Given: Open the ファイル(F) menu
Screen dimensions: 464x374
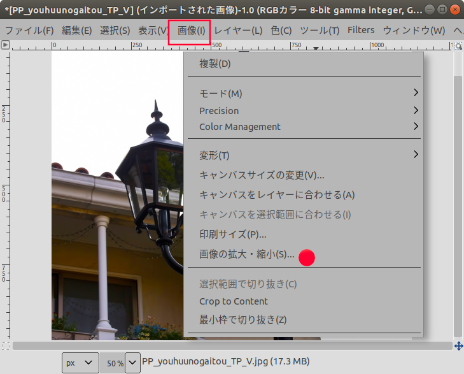Looking at the screenshot, I should (29, 31).
